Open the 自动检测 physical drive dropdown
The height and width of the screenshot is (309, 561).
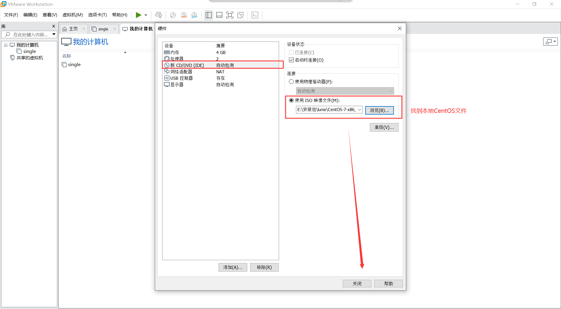(x=345, y=91)
